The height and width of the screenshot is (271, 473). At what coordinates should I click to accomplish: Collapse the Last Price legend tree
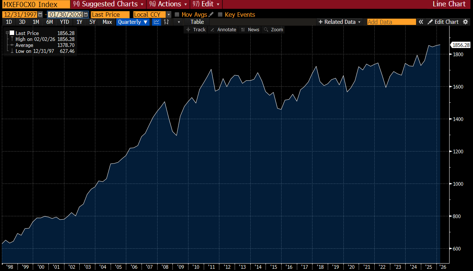point(7,33)
